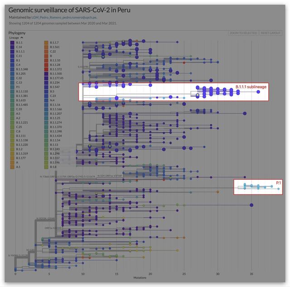The height and width of the screenshot is (287, 290).
Task: Click the P.1 red annotation label
Action: point(278,183)
